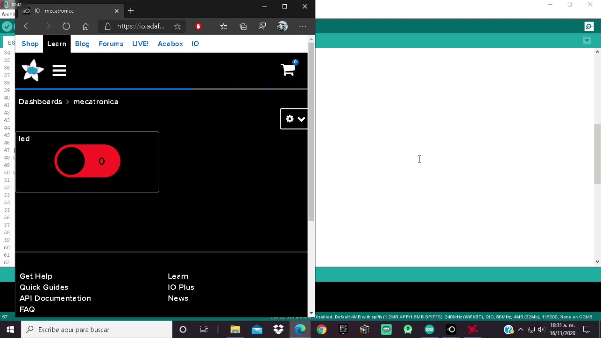Reload the browser page
601x338 pixels.
[66, 26]
